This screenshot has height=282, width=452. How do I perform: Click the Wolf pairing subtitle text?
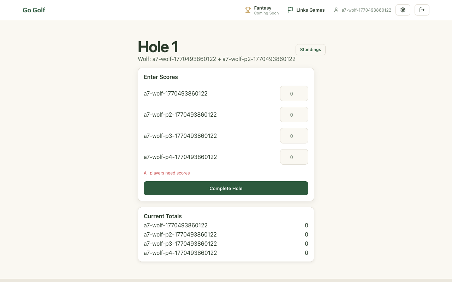pos(216,59)
